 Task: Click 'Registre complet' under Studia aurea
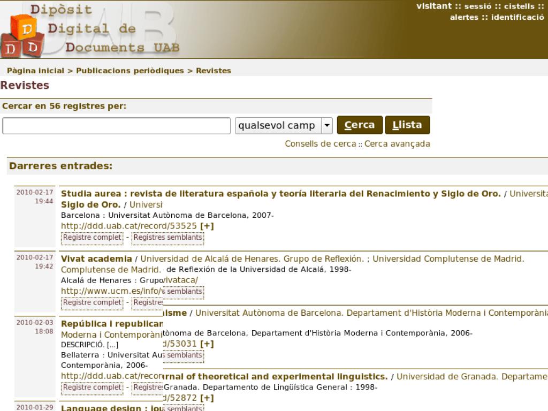(x=92, y=237)
